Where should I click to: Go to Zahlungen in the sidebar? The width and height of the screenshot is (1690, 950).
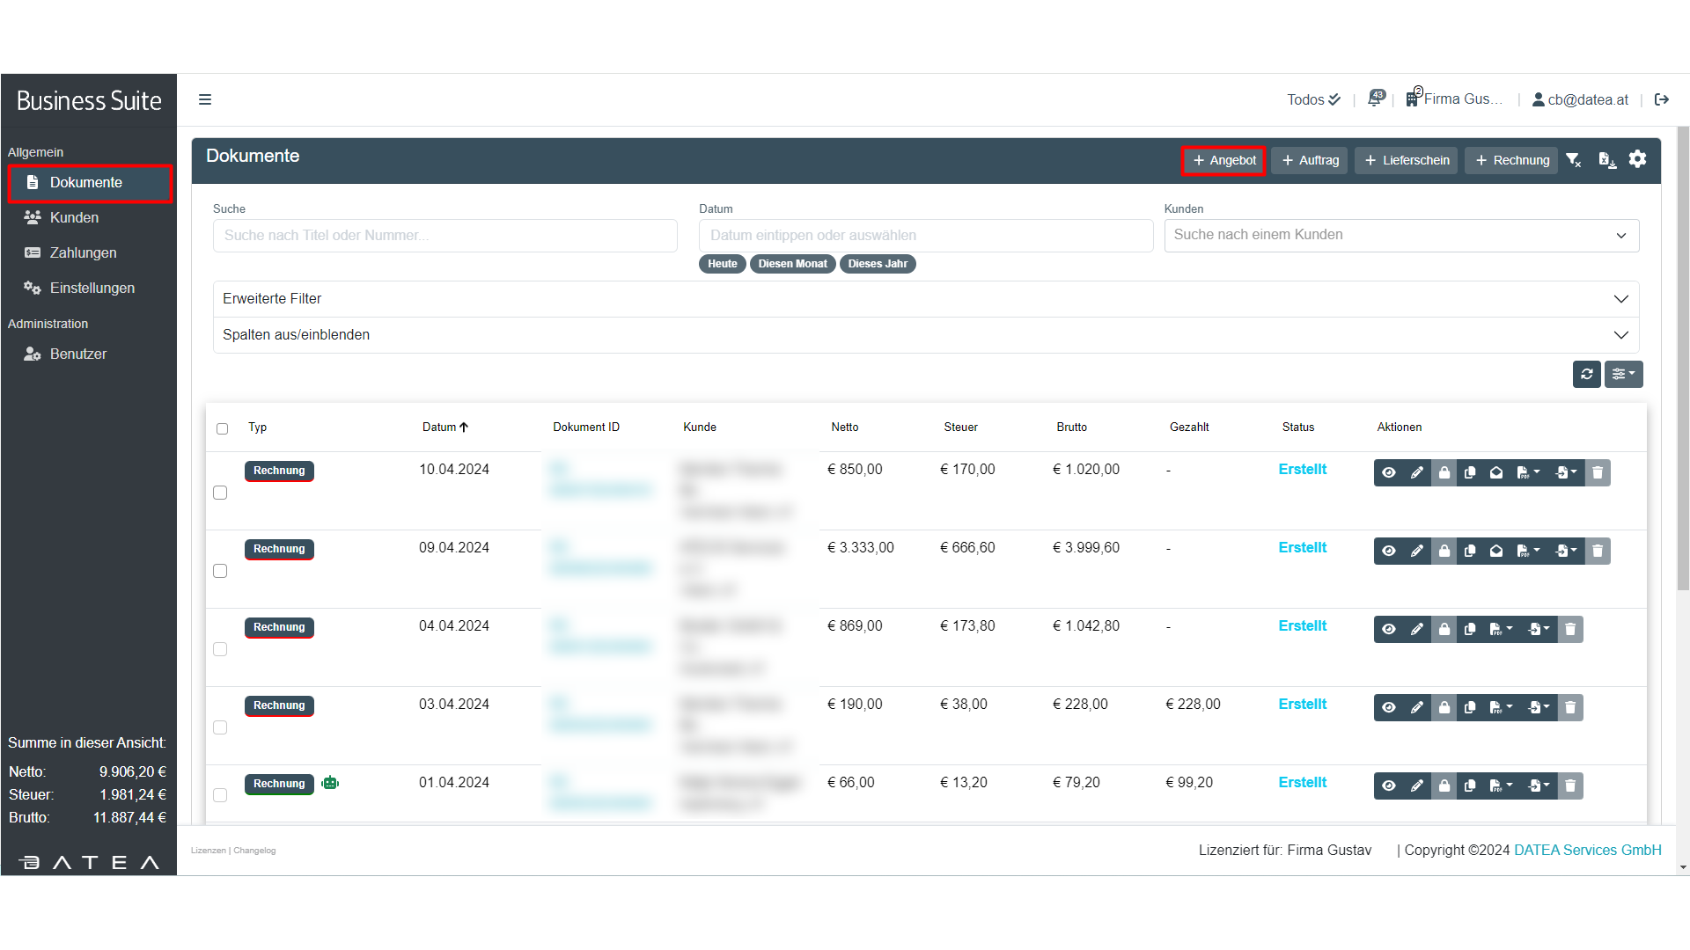(83, 252)
